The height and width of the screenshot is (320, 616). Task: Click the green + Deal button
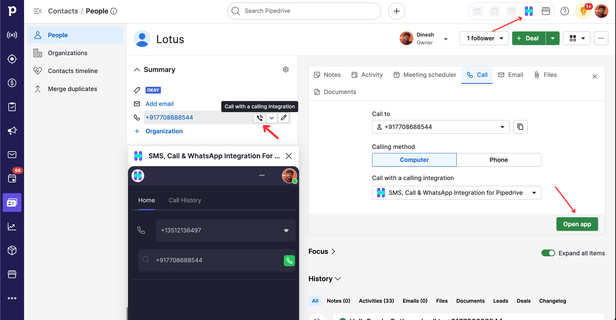point(529,38)
